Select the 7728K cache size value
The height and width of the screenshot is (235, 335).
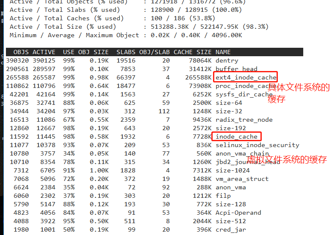(202, 137)
